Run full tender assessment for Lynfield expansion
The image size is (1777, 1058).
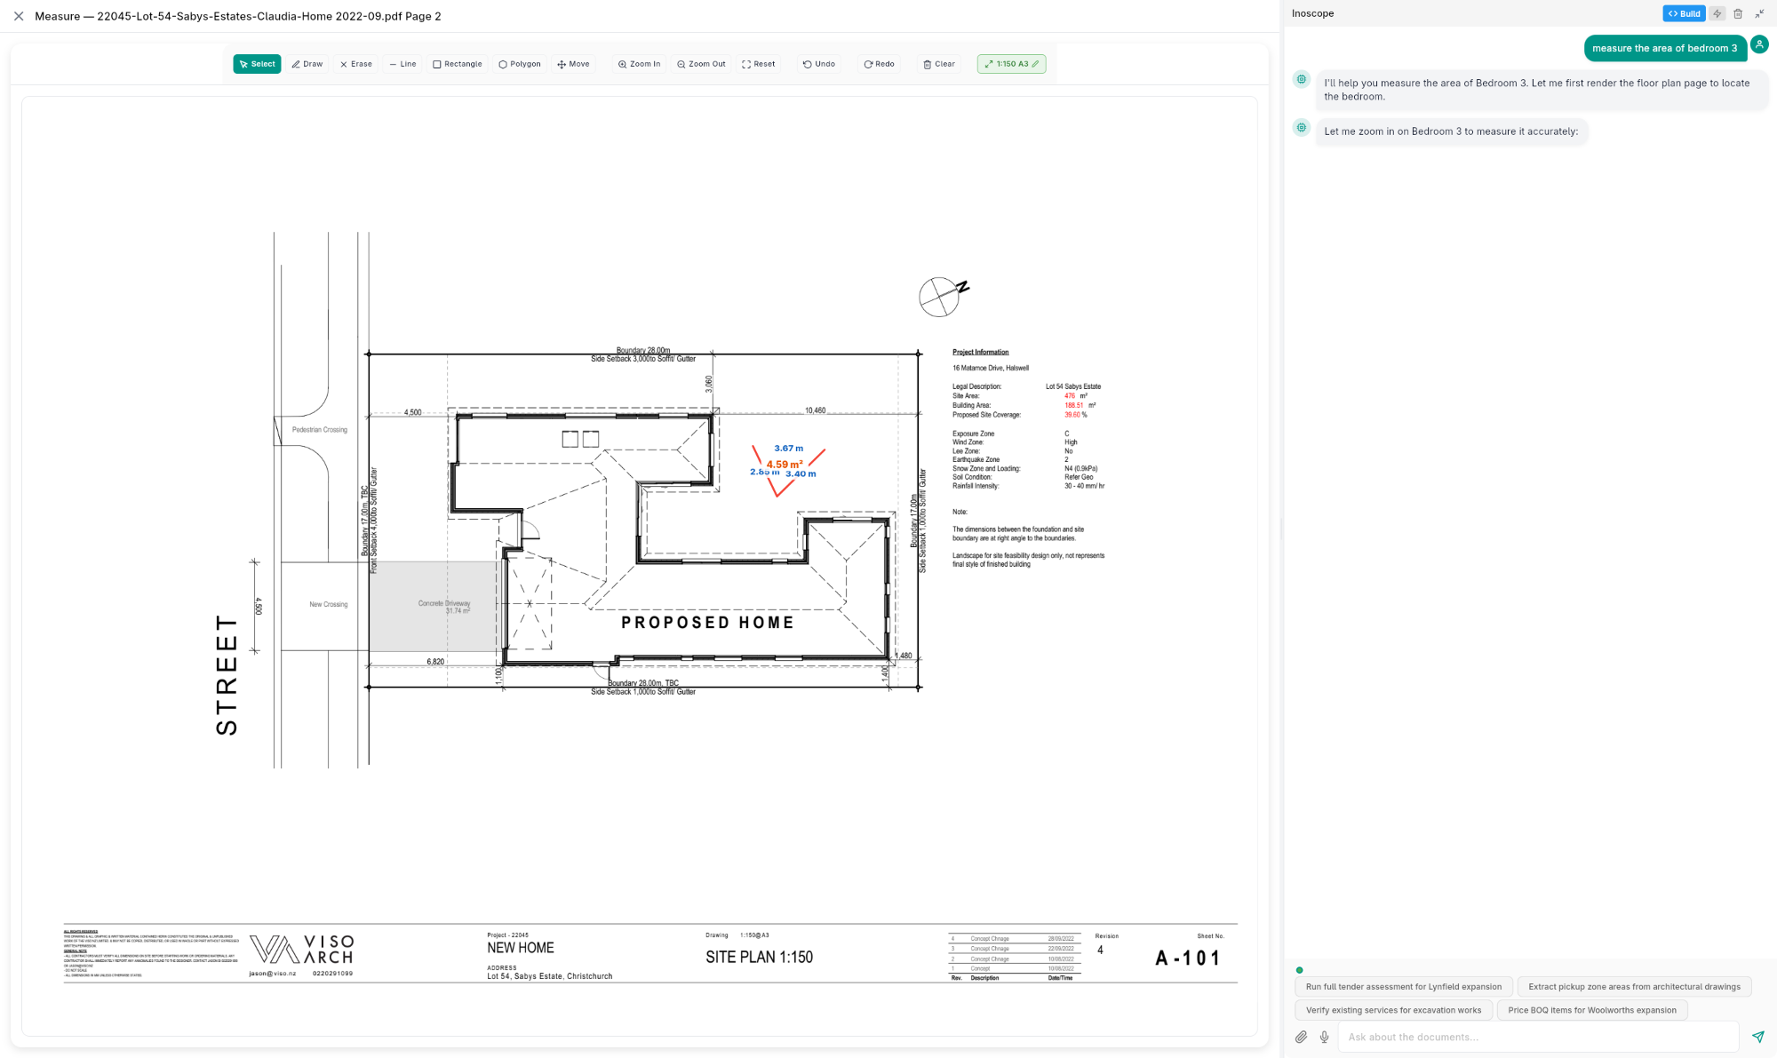click(1403, 986)
